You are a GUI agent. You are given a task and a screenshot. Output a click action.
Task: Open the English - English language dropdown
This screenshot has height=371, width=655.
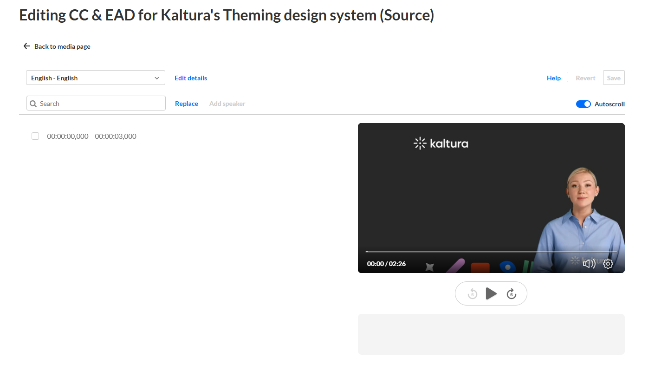(96, 78)
